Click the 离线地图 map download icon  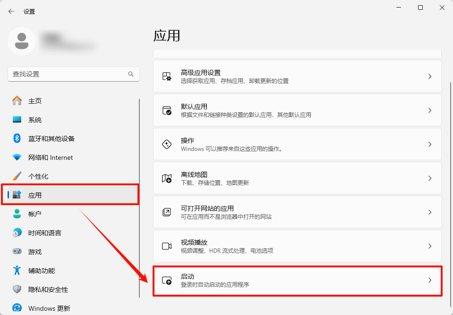(x=167, y=178)
